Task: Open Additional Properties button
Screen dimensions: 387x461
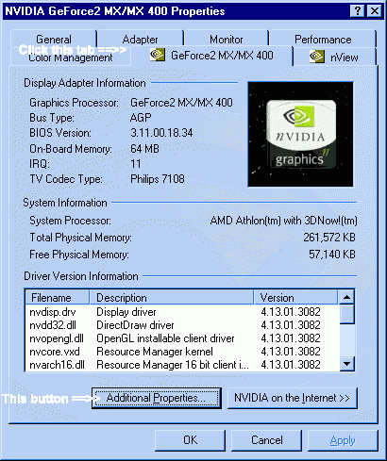Action: tap(157, 398)
